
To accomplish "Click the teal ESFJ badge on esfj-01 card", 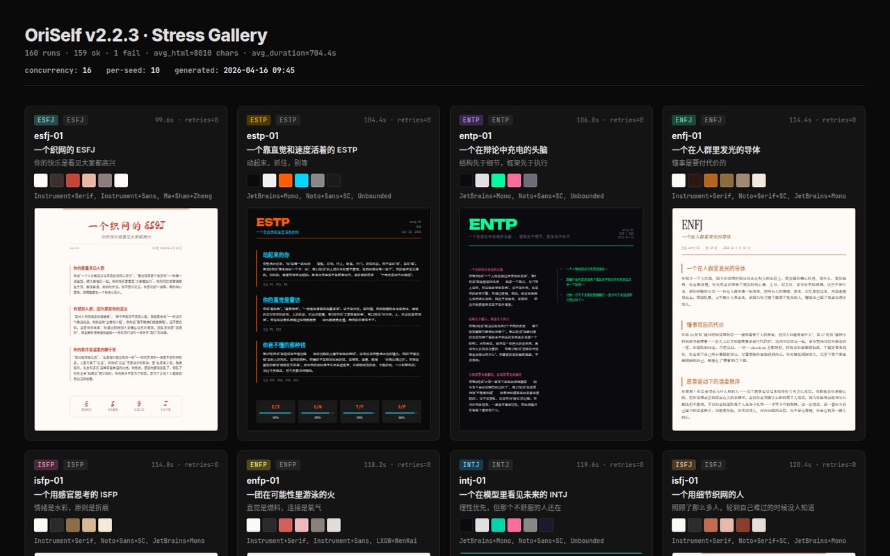I will point(46,120).
